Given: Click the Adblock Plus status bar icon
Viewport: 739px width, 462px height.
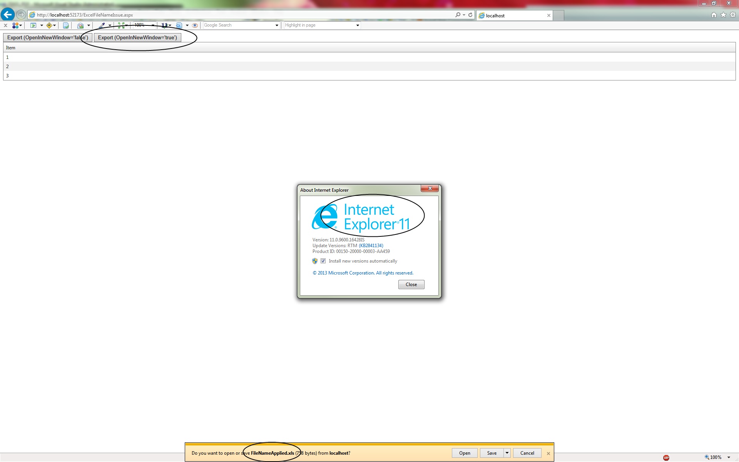Looking at the screenshot, I should coord(666,457).
